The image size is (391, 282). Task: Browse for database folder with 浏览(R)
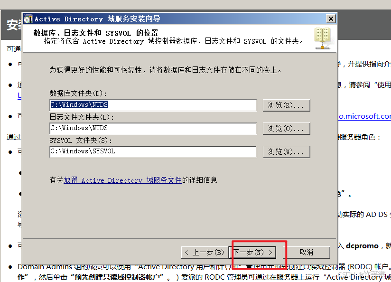click(x=286, y=105)
